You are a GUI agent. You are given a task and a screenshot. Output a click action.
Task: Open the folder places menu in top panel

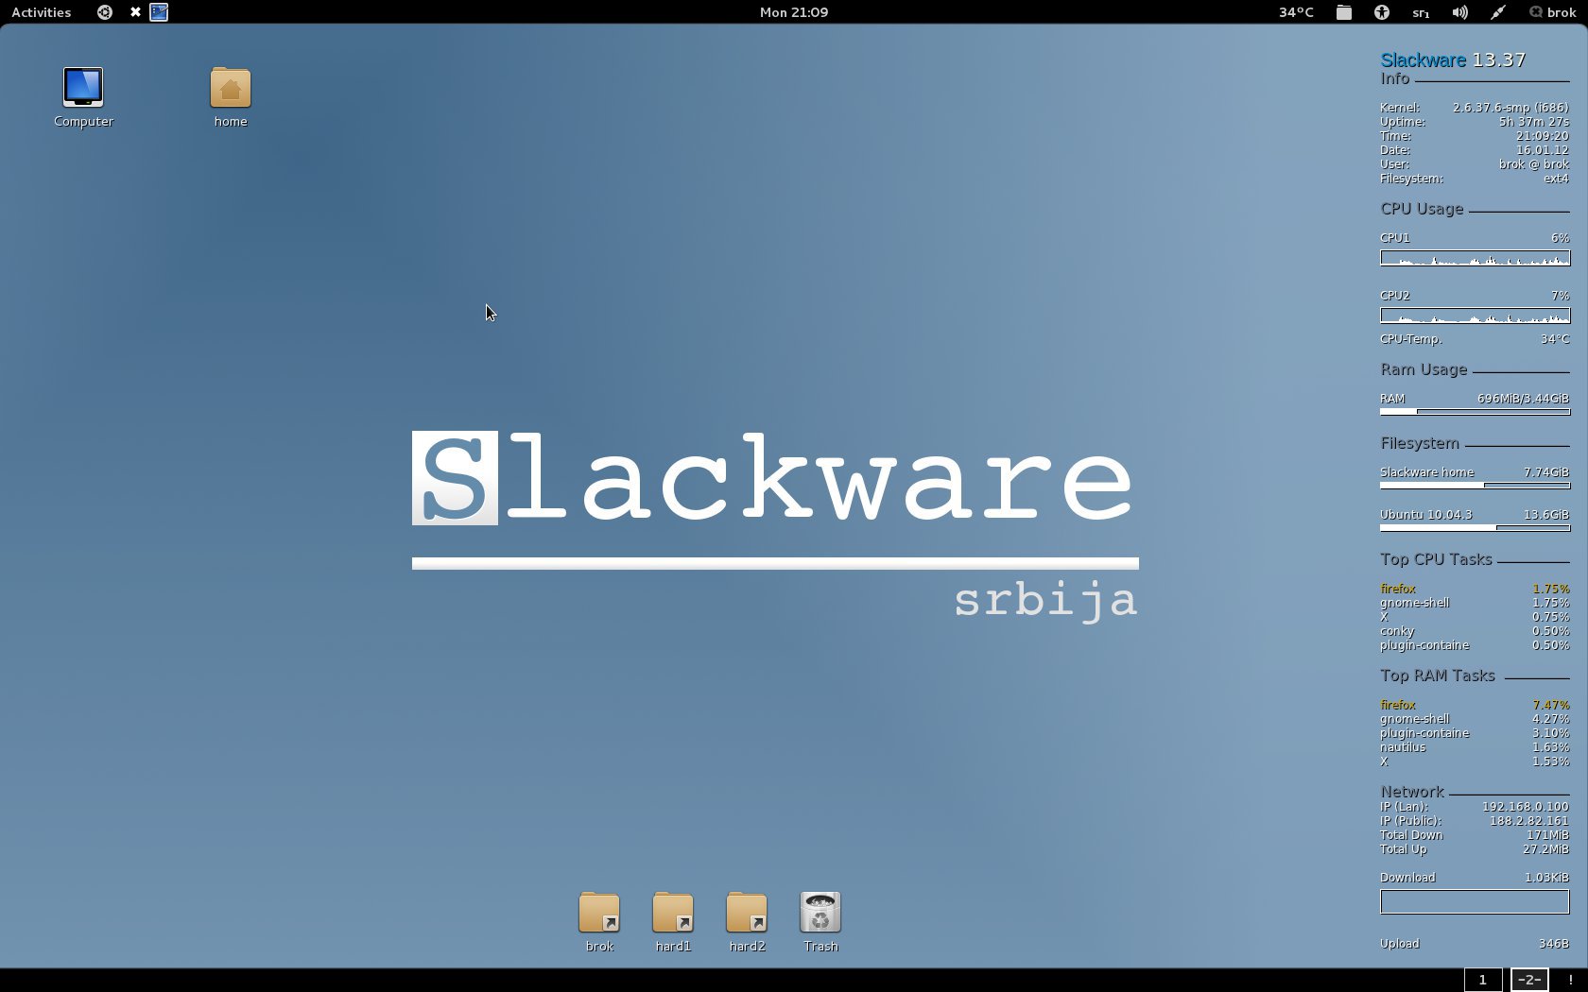[x=1343, y=12]
